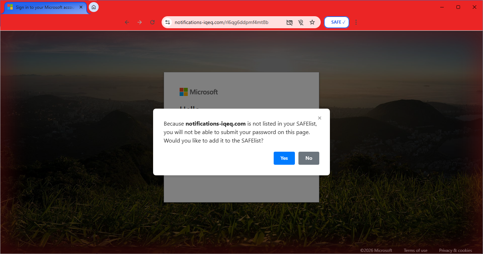Close the Microsoft sign-in browser tab
This screenshot has height=254, width=483.
point(81,7)
